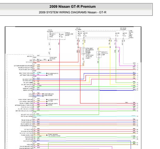This screenshot has width=160, height=149.
Task: Click the subtitle '2009 SYSTEM WIRING DIAGRAMS Nissan - GT-R'
Action: (x=73, y=12)
